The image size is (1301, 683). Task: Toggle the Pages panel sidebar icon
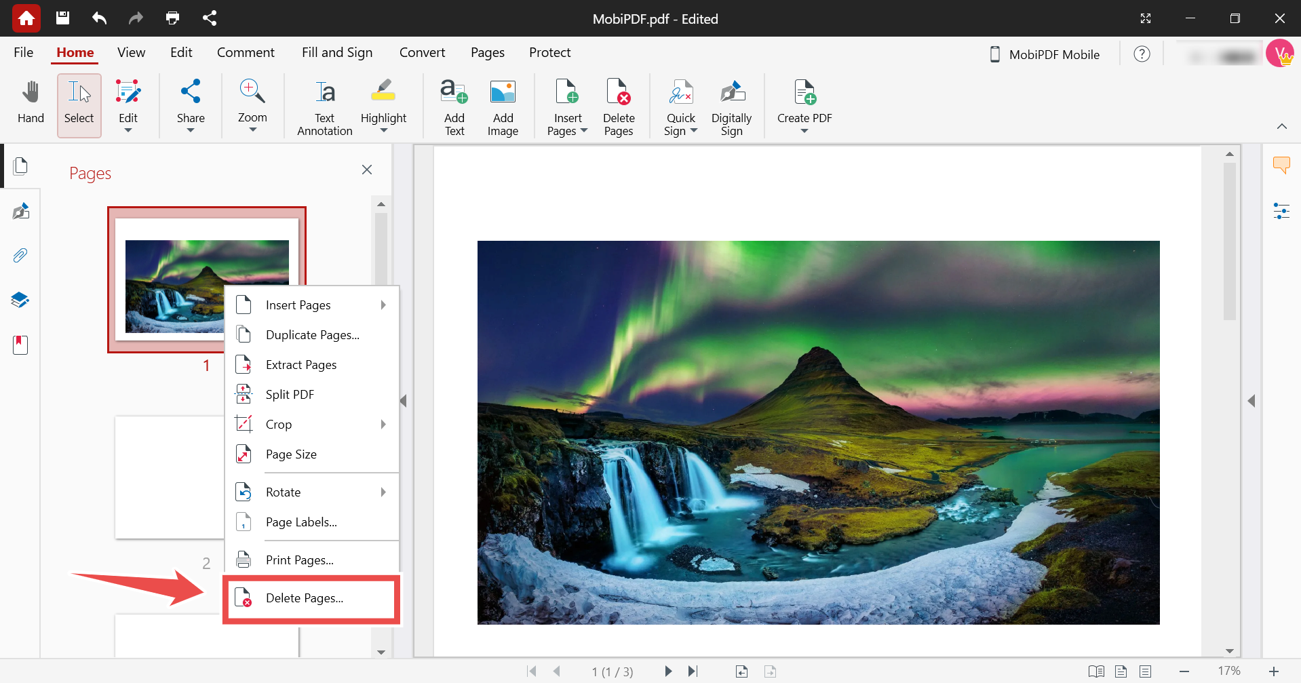[21, 166]
